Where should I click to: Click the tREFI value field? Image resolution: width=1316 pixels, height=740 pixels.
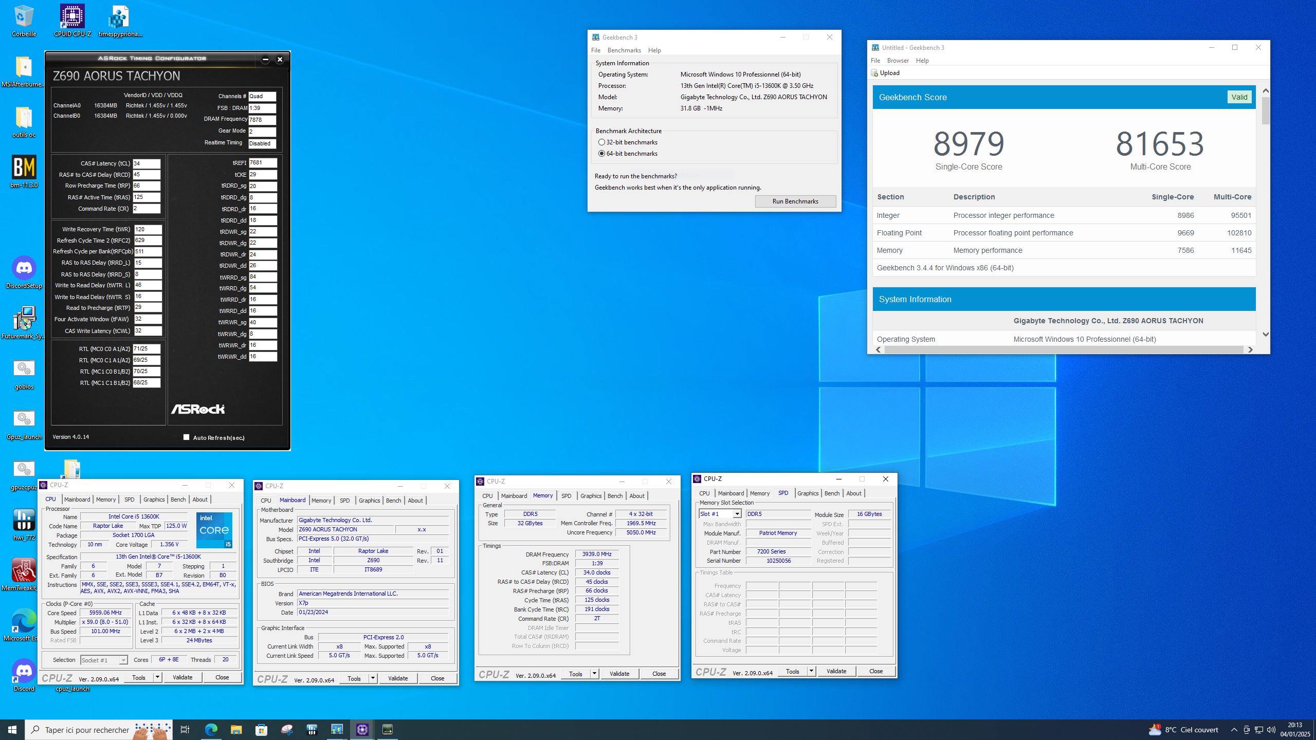[x=263, y=163]
